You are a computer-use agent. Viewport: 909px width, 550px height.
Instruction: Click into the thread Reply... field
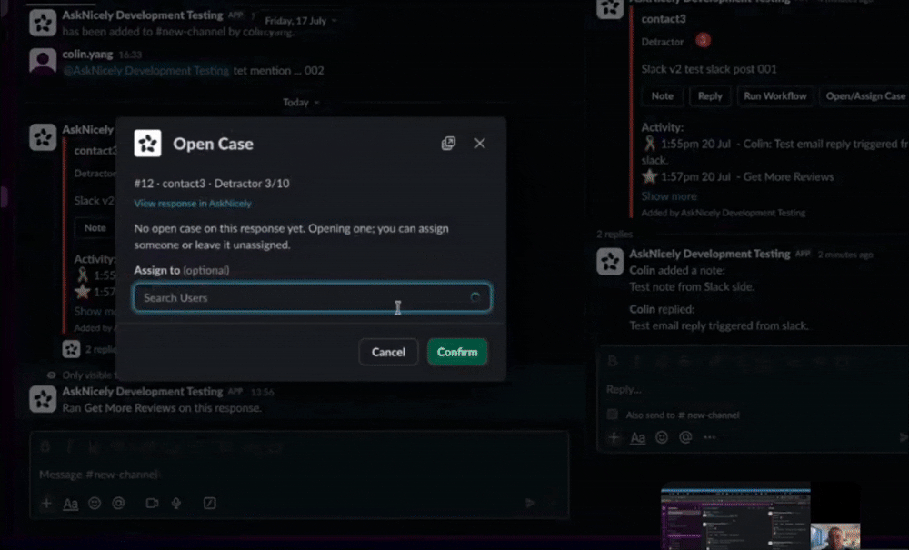(754, 389)
